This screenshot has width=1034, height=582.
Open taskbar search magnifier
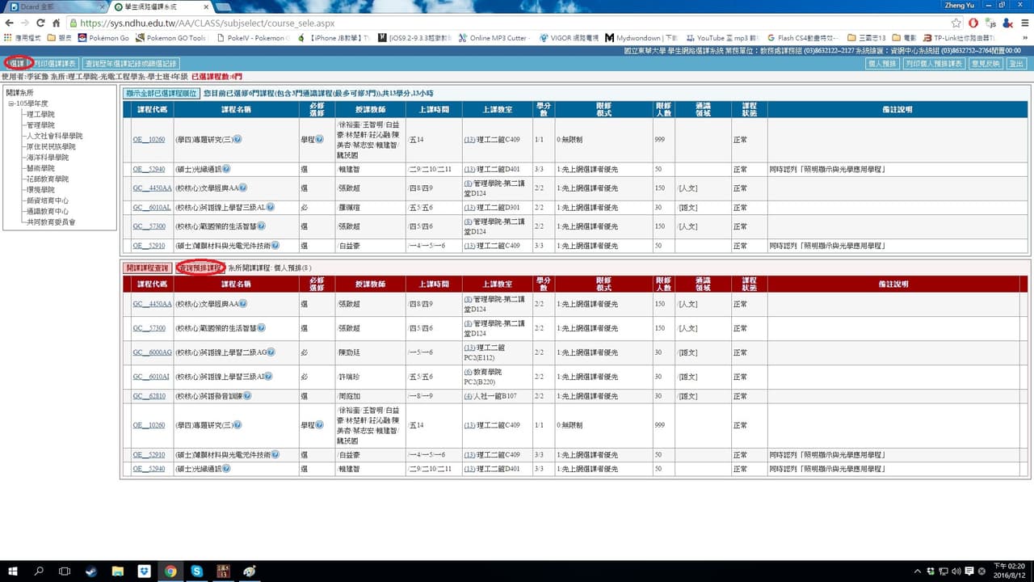click(x=39, y=571)
